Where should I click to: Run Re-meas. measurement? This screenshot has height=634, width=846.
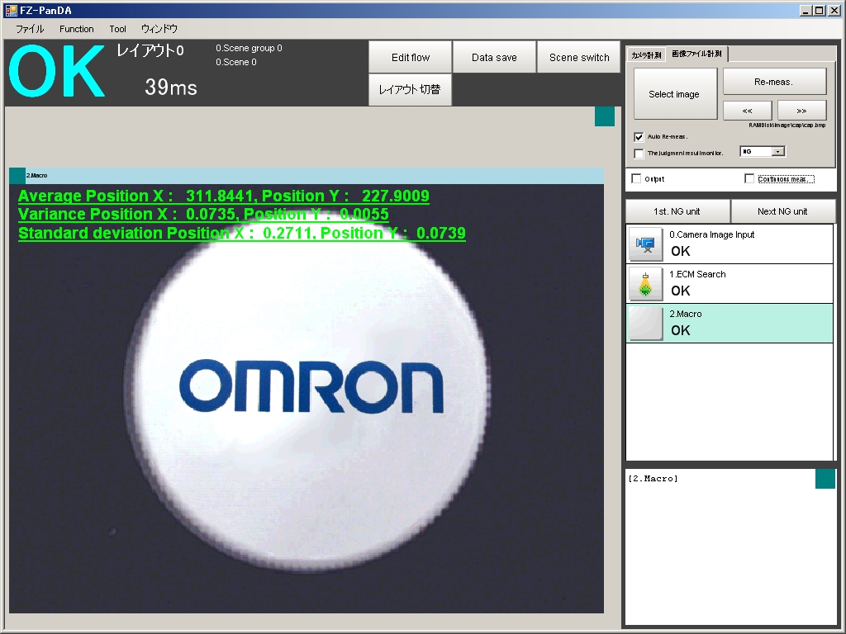(x=775, y=82)
